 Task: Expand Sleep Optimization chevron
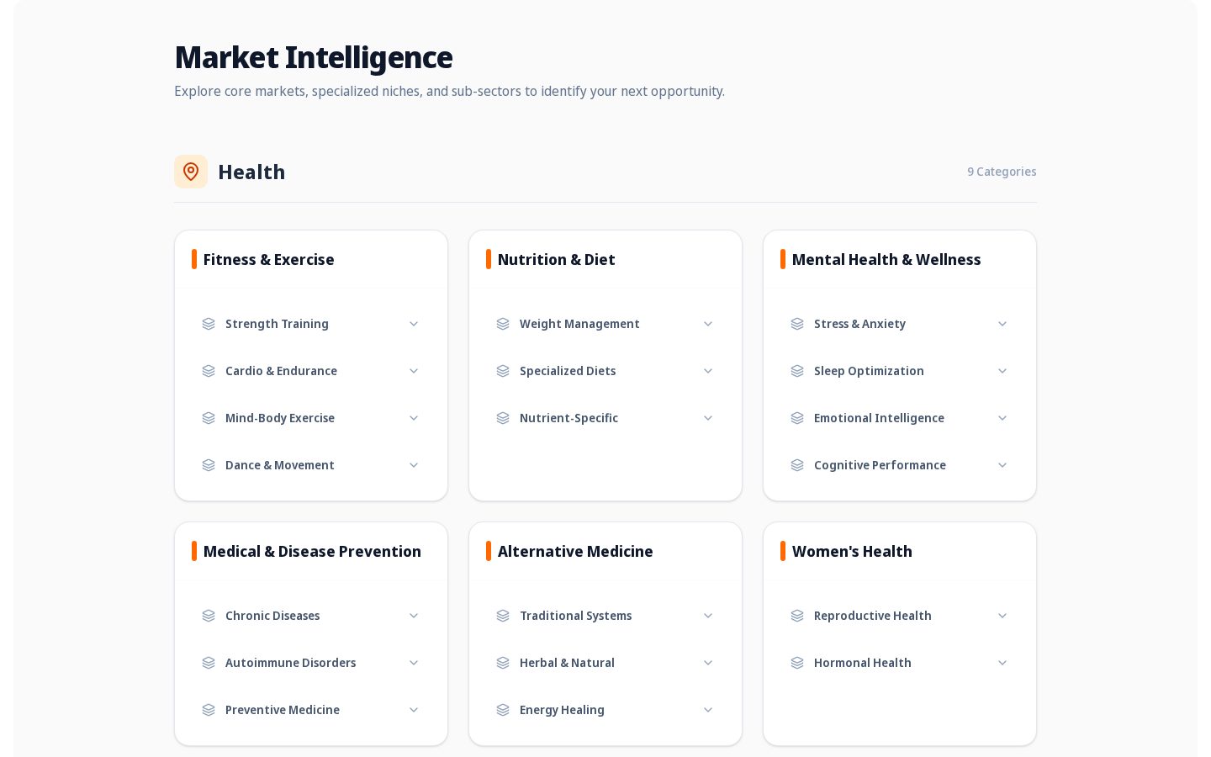click(x=1002, y=371)
